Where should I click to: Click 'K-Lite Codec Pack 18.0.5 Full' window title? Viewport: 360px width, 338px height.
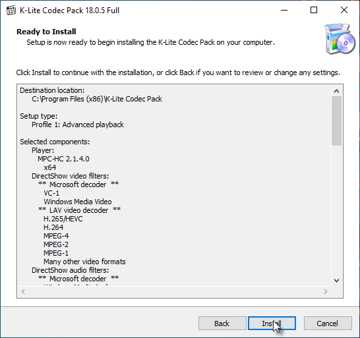[70, 11]
